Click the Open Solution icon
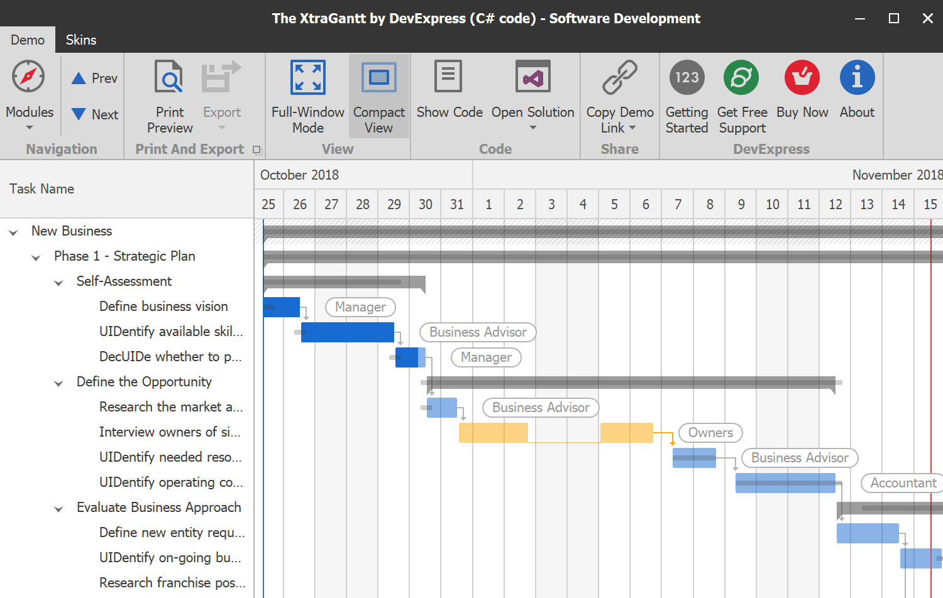 tap(532, 76)
